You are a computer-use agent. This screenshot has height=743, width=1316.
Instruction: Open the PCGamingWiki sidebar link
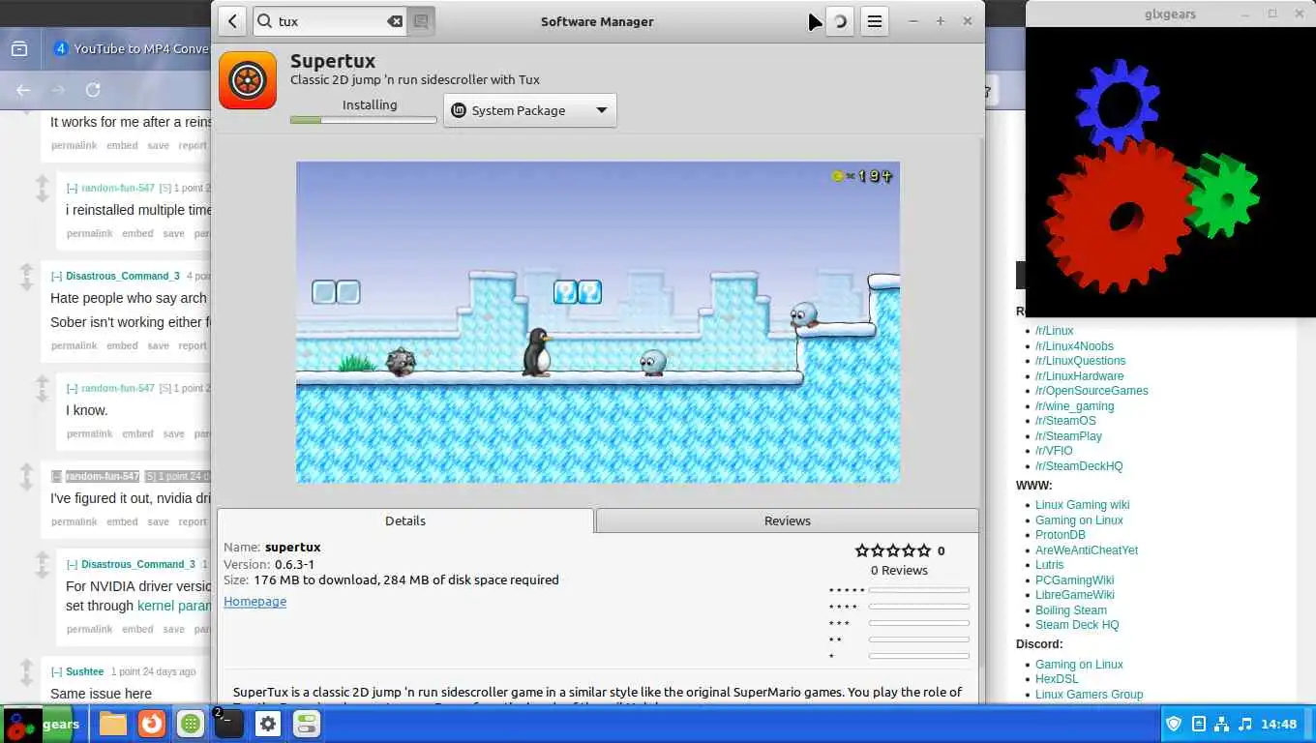pyautogui.click(x=1075, y=580)
